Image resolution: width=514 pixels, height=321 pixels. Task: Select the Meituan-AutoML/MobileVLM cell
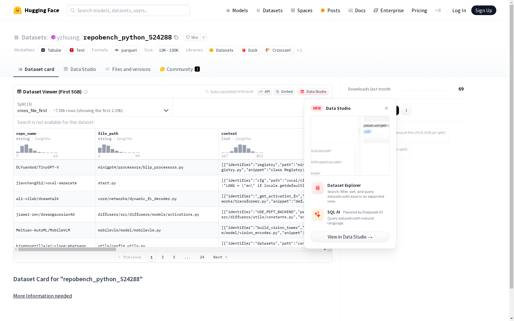pos(54,230)
